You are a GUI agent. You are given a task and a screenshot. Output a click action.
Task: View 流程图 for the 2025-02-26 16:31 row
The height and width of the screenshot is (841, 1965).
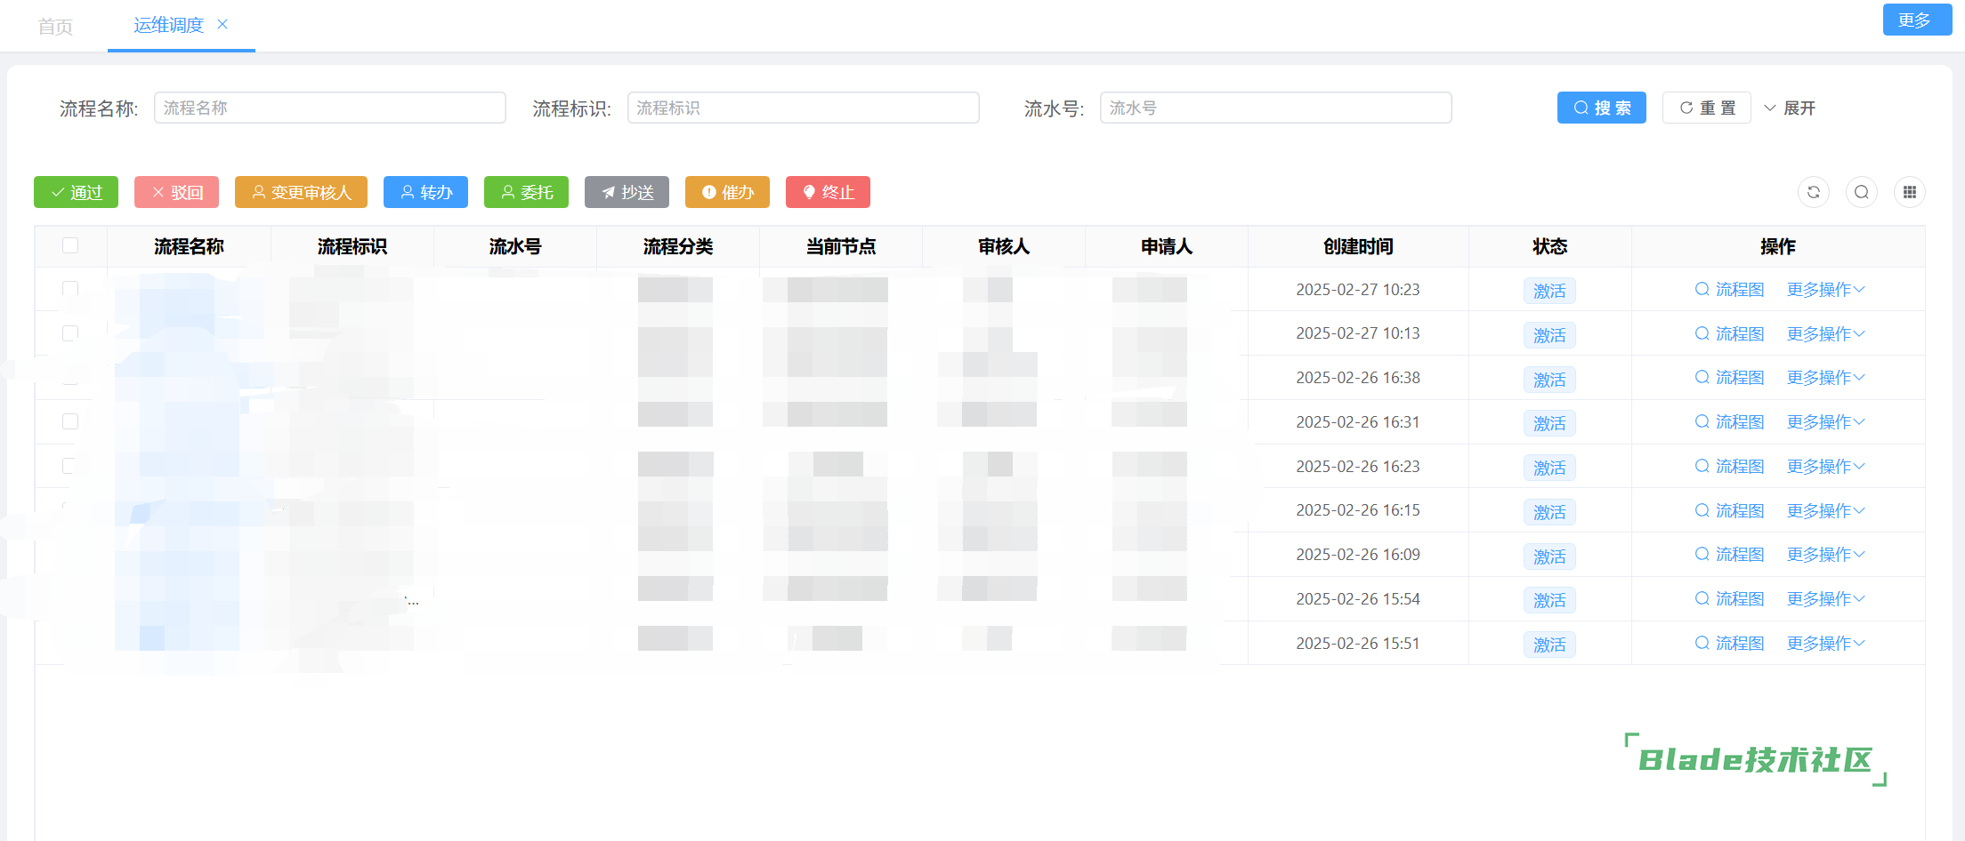tap(1729, 421)
